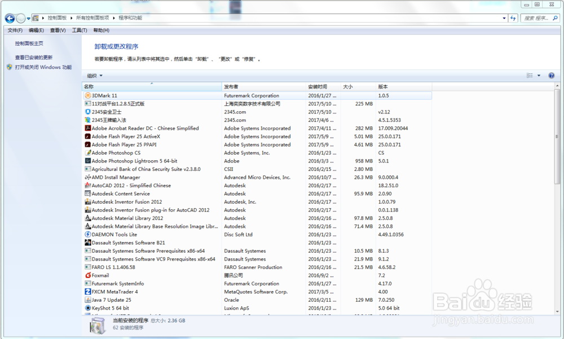564x339 pixels.
Task: Click the Autodesk Content Service icon
Action: click(x=88, y=193)
